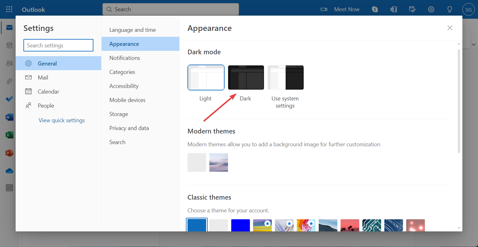Launch Word from the left rail
Image resolution: width=478 pixels, height=247 pixels.
click(x=9, y=117)
